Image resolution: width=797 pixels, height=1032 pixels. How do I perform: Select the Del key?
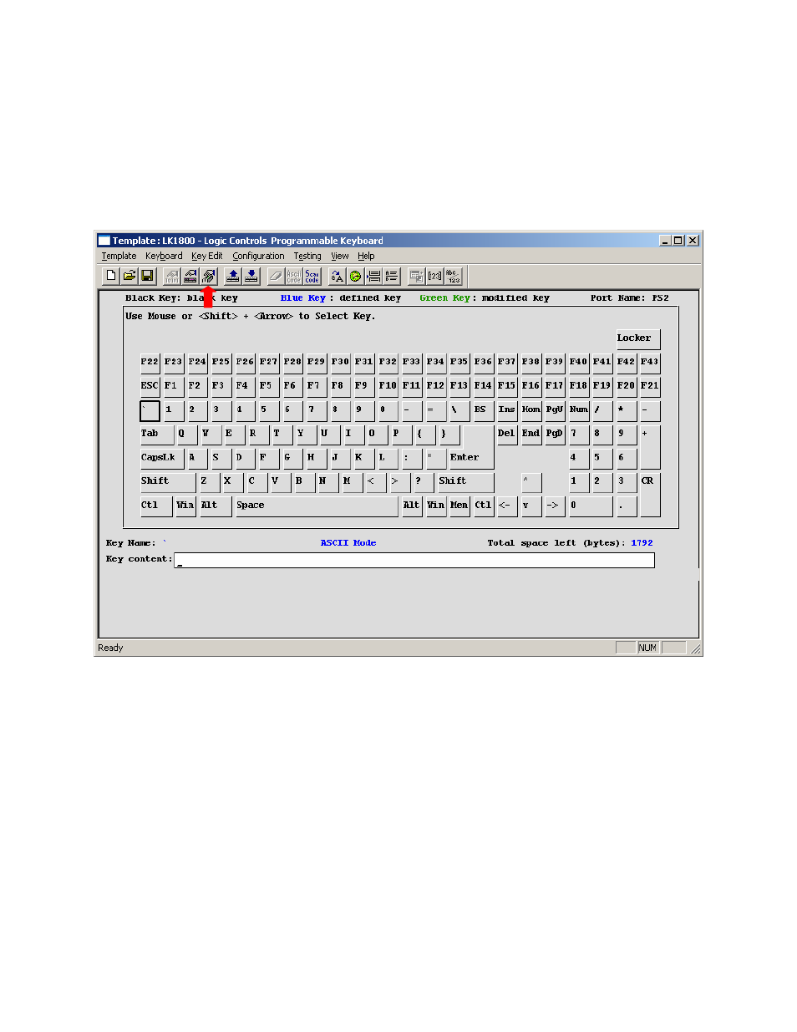click(507, 435)
